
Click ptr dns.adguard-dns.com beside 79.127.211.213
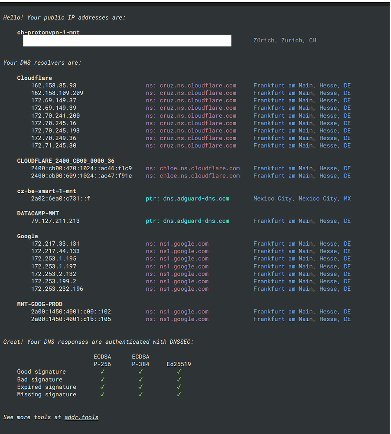pos(188,221)
